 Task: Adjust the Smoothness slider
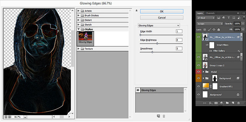tap(152, 52)
